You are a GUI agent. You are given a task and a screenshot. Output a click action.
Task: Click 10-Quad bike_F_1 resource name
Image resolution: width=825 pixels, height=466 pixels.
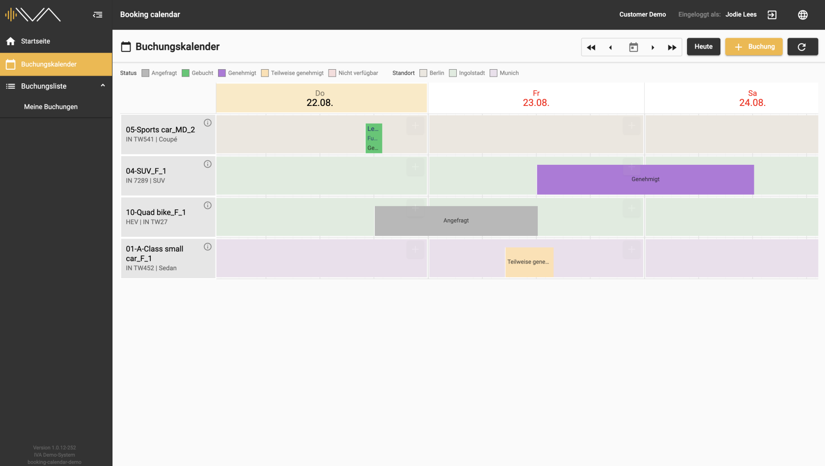click(x=156, y=212)
